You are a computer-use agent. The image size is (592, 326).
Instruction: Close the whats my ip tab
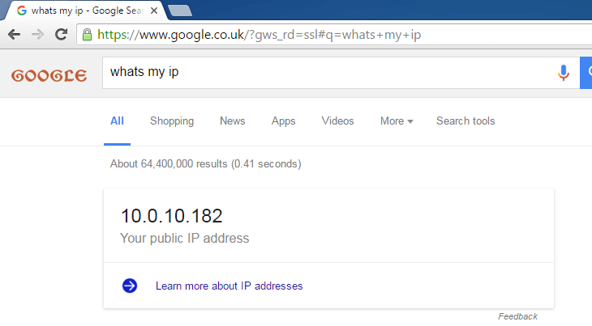[x=154, y=11]
